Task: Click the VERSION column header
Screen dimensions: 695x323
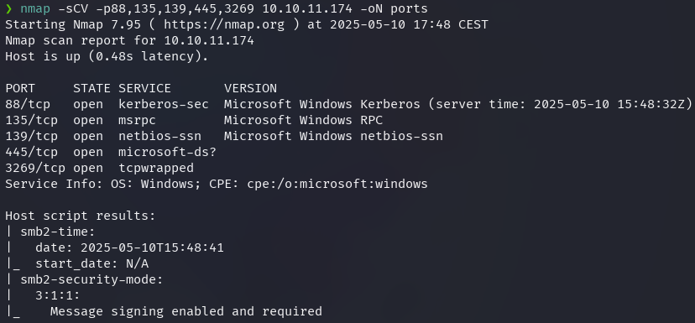Action: (x=250, y=88)
